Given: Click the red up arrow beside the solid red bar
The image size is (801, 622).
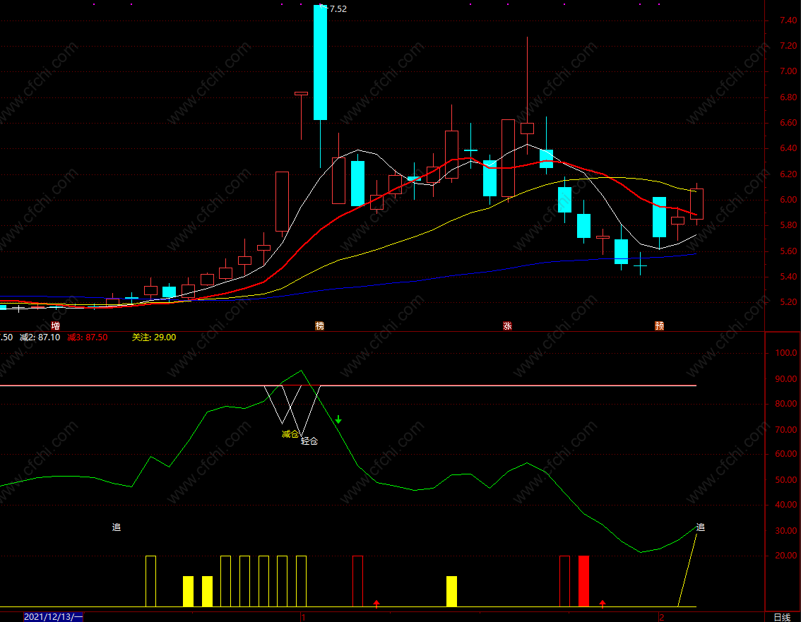Looking at the screenshot, I should coord(603,604).
